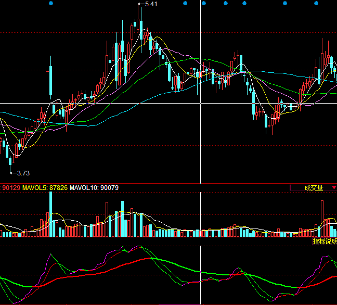Select the candlestick at the 5.41 peak
The image size is (337, 305).
140,29
